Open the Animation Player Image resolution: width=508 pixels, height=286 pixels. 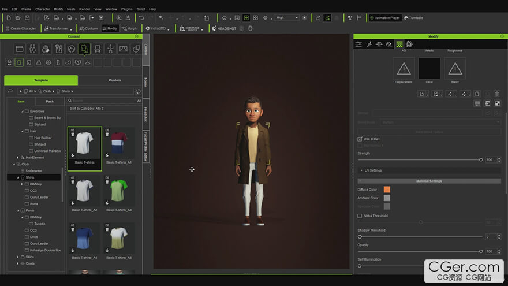(385, 18)
